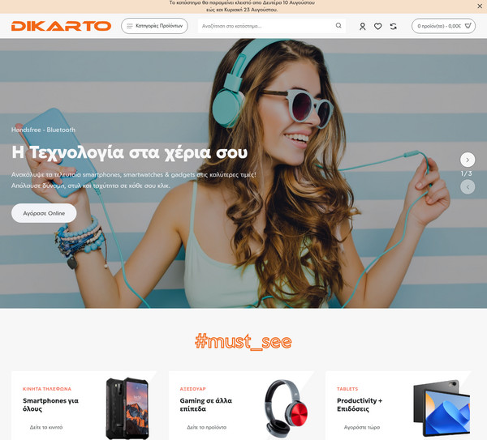Open the DIKARTO logo homepage link

61,26
